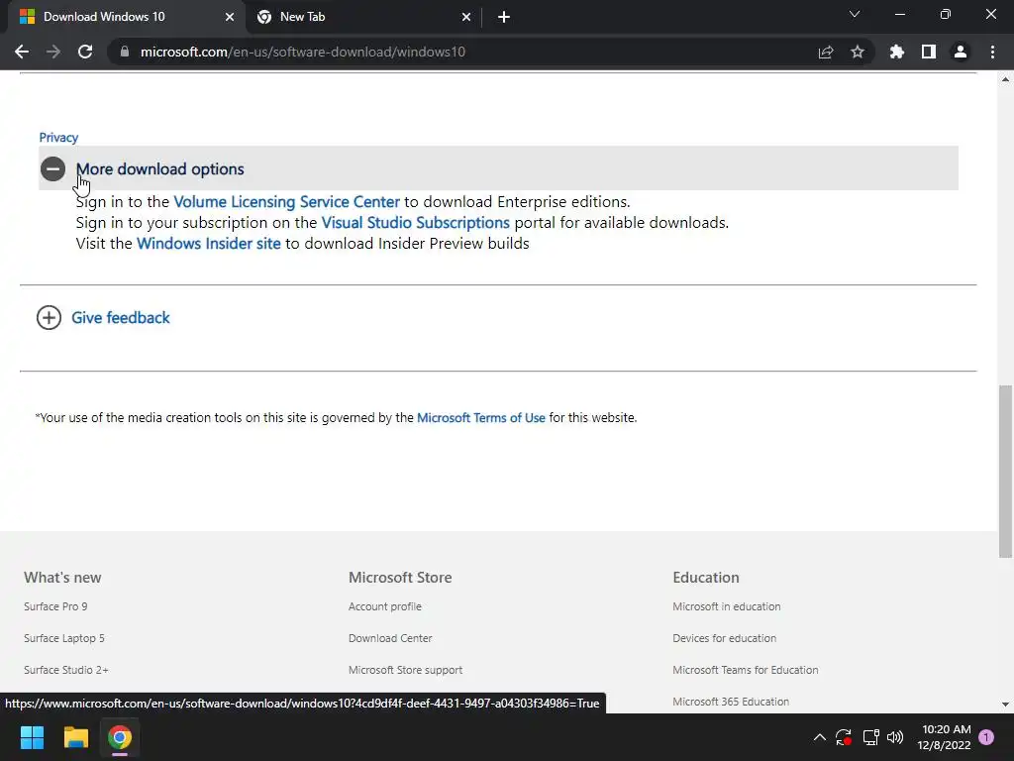This screenshot has height=761, width=1014.
Task: Collapse the More download options section
Action: 53,168
